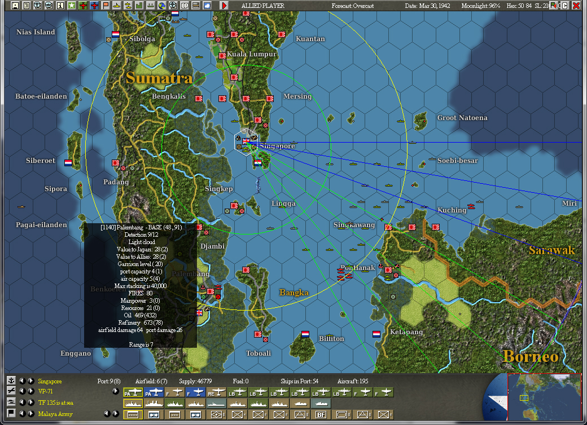Click the Japanese flag at Mersing
Screen dimensions: 587x425
click(x=270, y=99)
